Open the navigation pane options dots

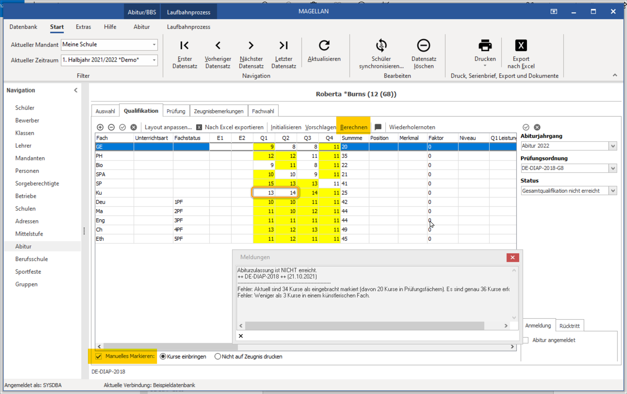tap(84, 231)
